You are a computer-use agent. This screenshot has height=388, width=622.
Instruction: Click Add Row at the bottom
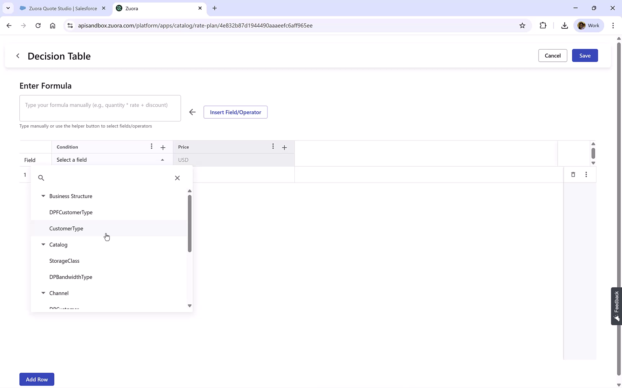point(37,379)
